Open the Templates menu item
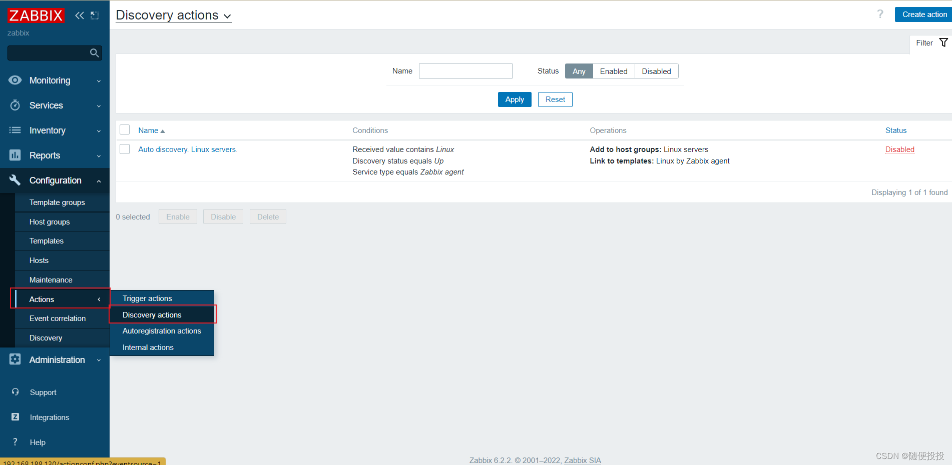This screenshot has width=952, height=465. [62, 241]
